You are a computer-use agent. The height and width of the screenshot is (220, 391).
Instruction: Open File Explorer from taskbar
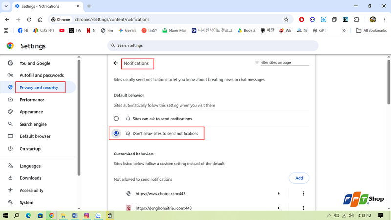64,215
